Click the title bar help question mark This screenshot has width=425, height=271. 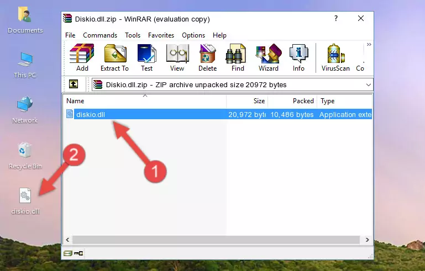point(336,18)
